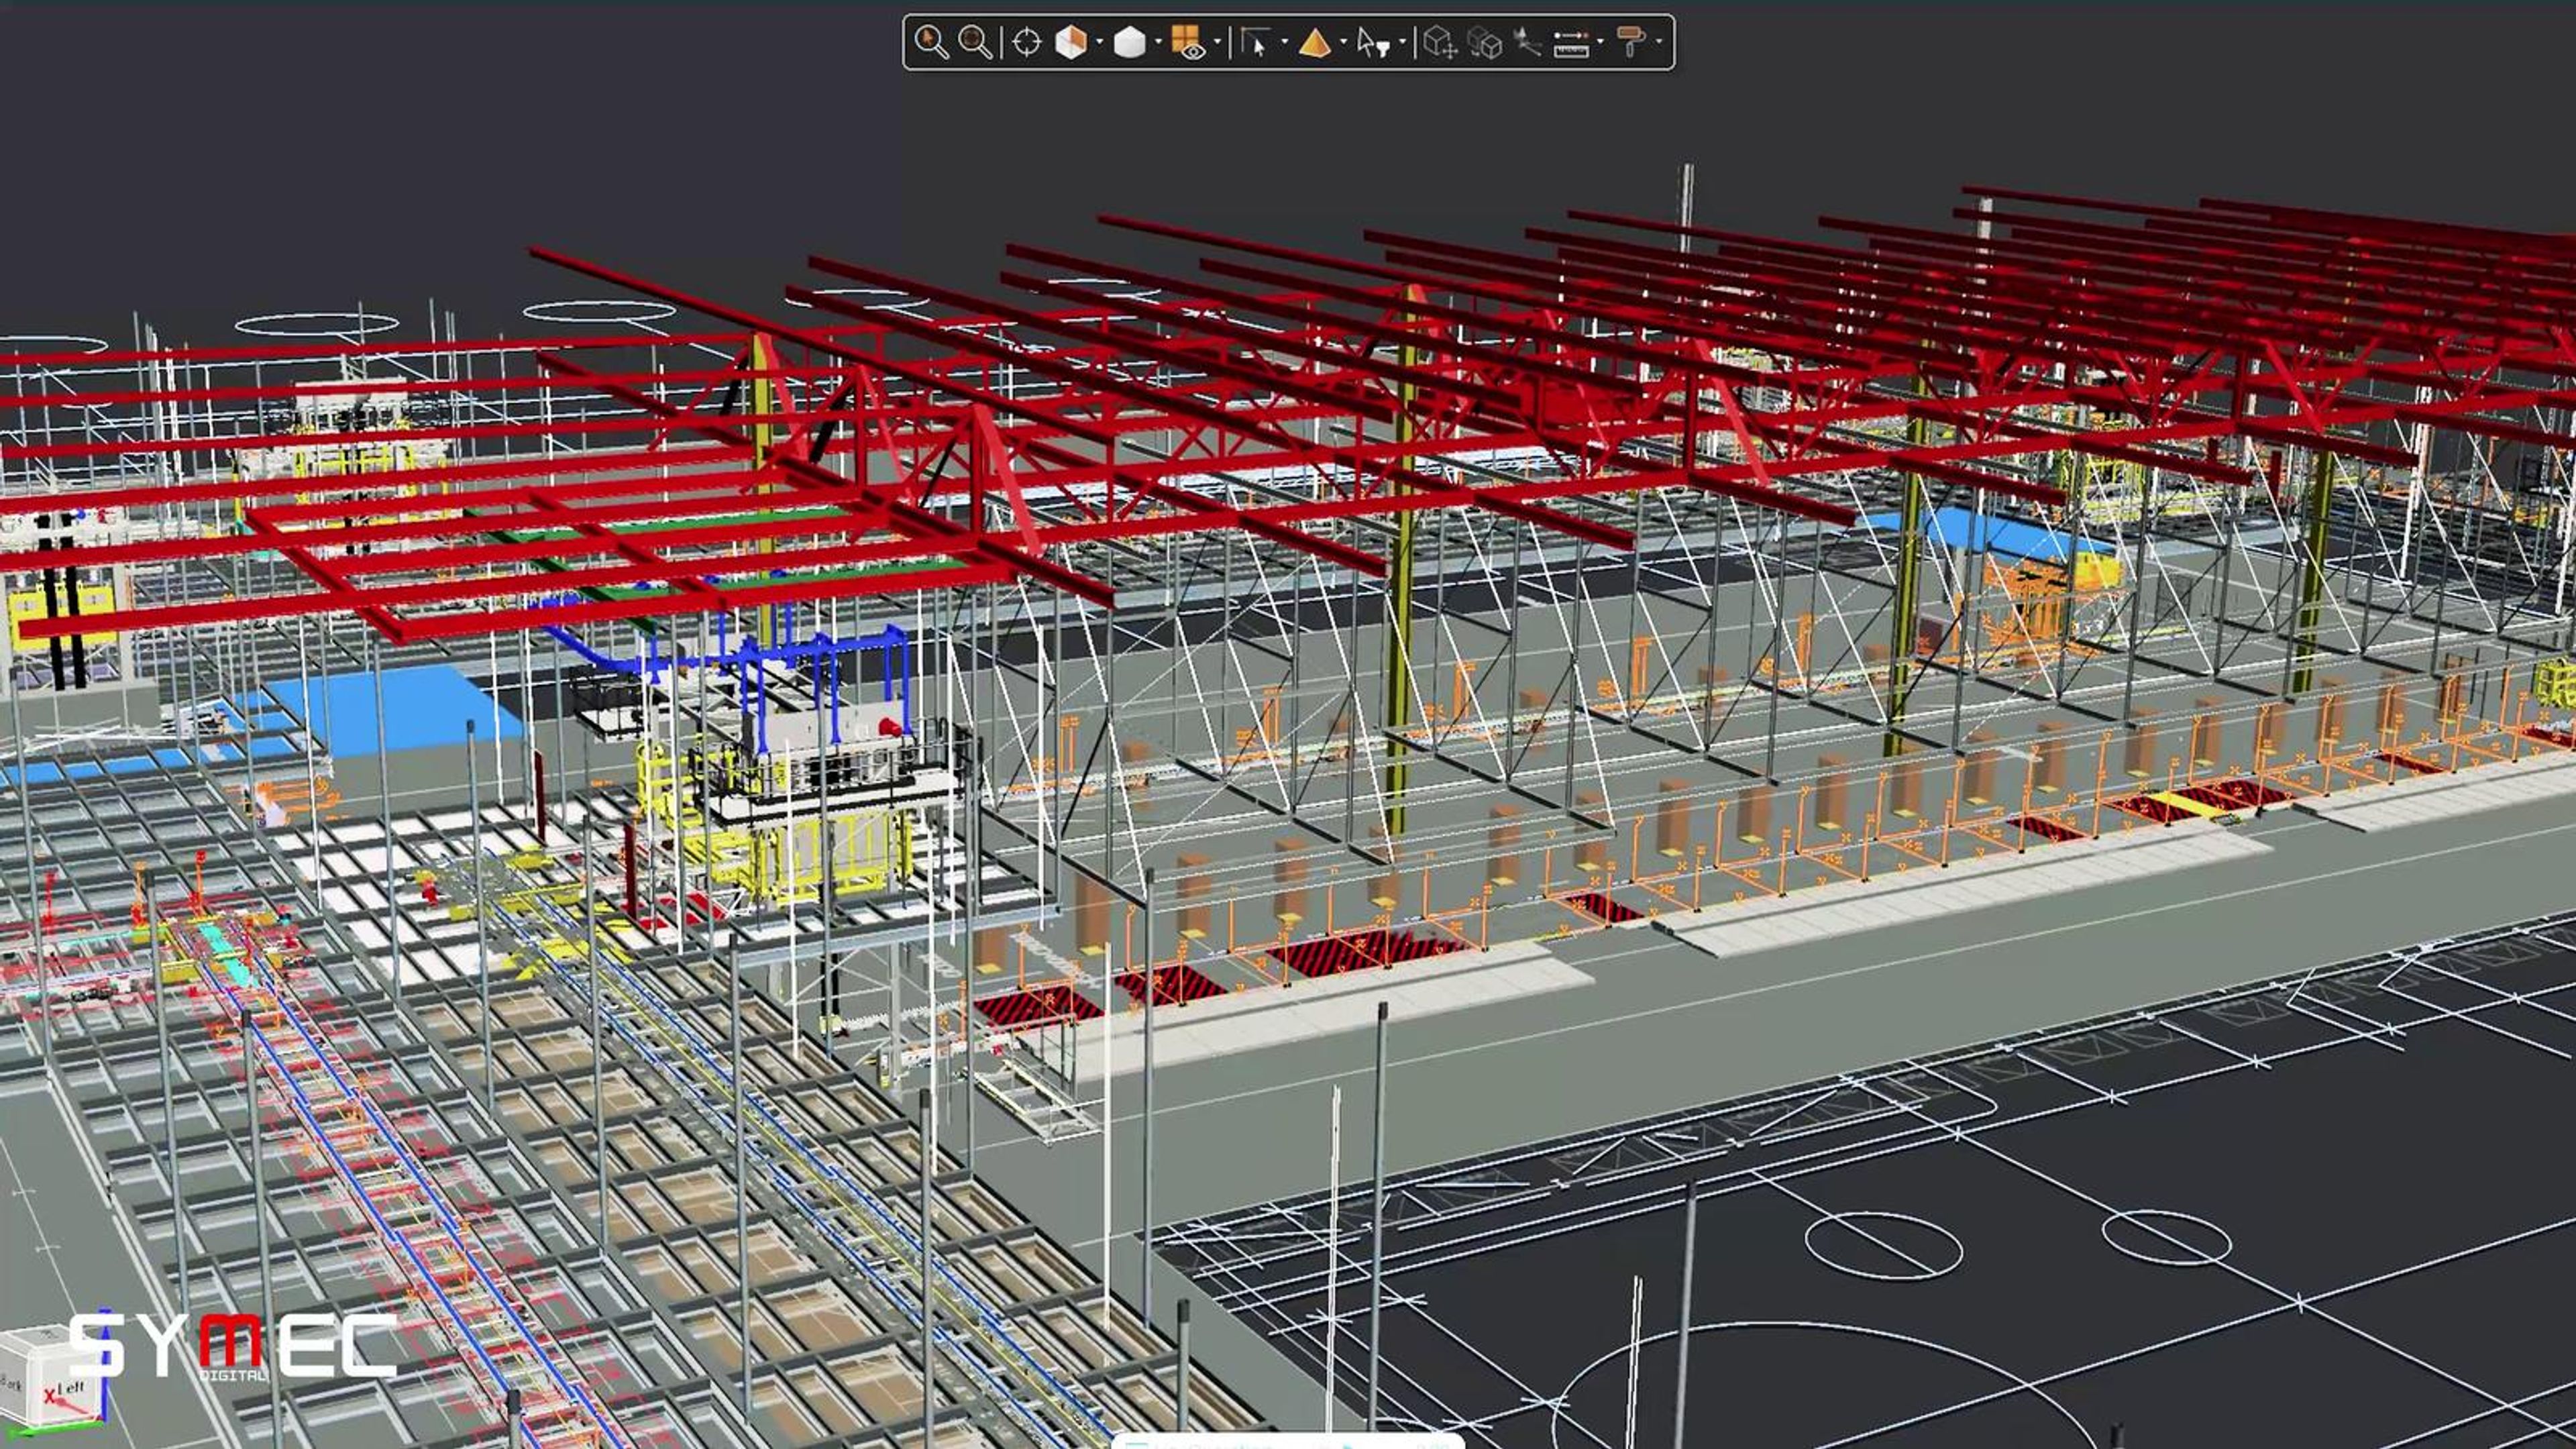The width and height of the screenshot is (2576, 1449).
Task: Click the white cube View Style icon
Action: coord(1129,42)
